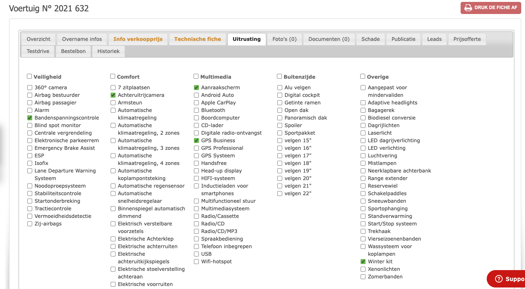
Task: Select all Veiligheid category checkbox
Action: (30, 76)
